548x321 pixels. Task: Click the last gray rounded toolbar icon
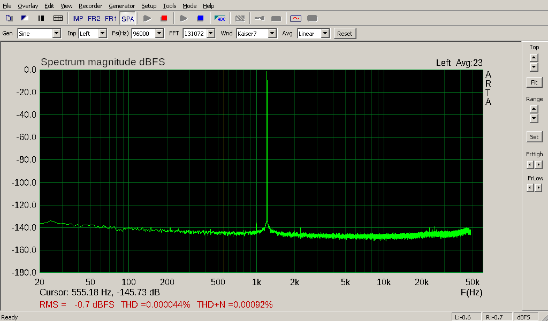pos(312,18)
